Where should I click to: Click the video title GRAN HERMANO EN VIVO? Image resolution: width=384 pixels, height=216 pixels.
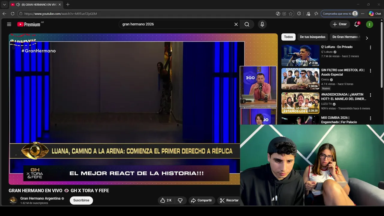pyautogui.click(x=59, y=190)
